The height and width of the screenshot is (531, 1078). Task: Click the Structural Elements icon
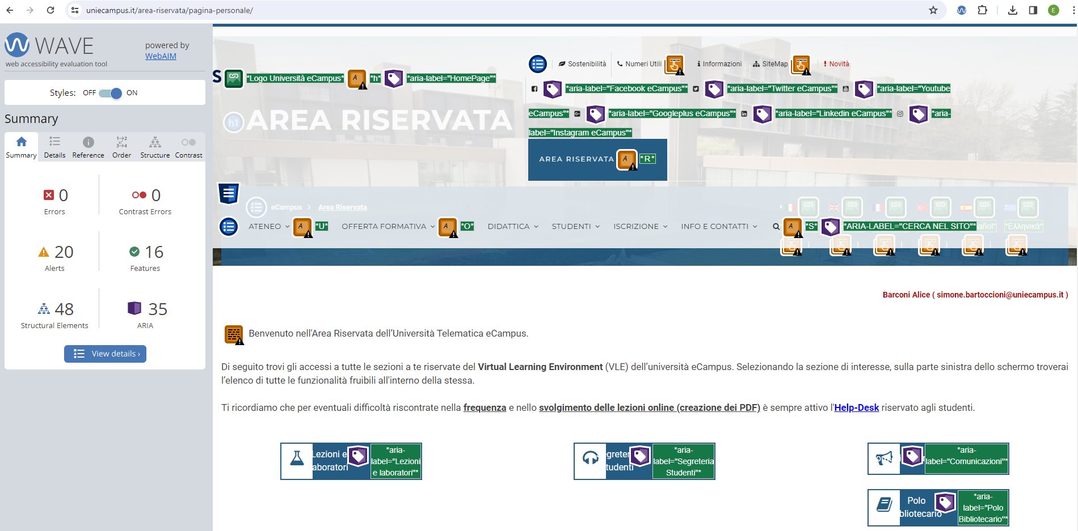click(x=44, y=309)
